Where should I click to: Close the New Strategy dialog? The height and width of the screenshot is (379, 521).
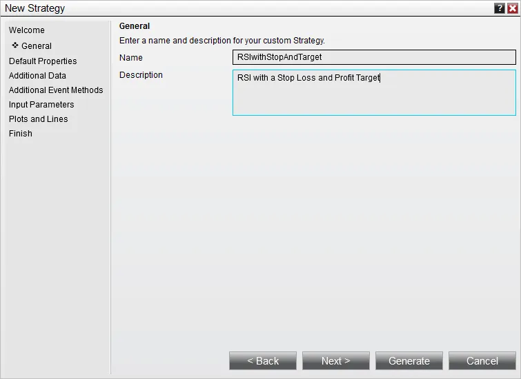click(512, 8)
